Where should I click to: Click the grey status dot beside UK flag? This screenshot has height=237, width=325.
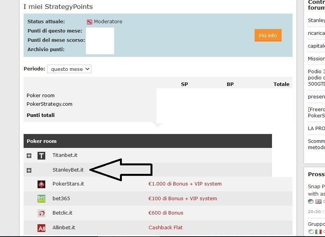coord(311,201)
